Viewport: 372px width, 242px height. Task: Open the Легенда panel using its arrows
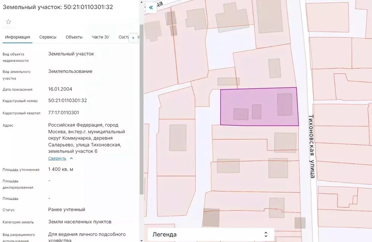click(266, 234)
